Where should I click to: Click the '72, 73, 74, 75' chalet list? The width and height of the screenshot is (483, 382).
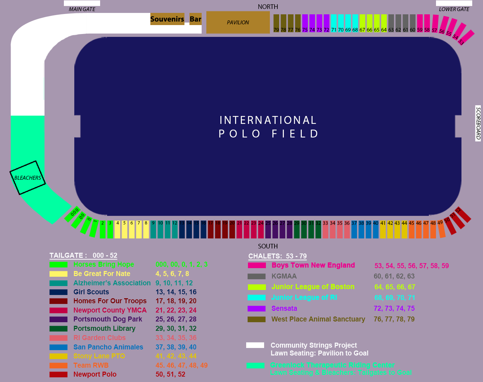click(394, 309)
